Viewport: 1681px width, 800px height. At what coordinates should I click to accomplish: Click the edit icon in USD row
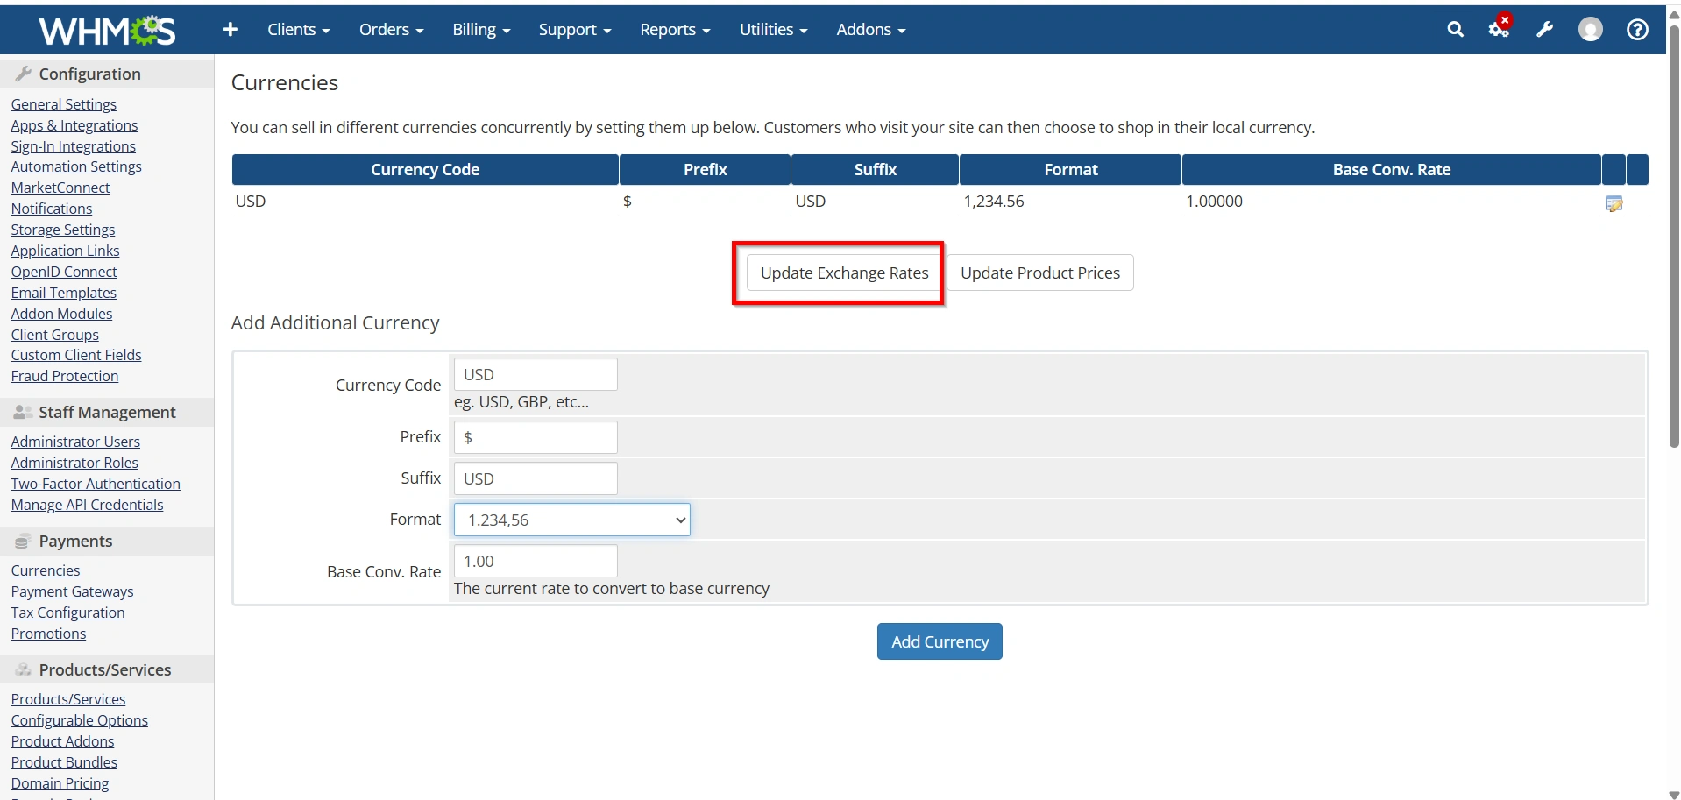click(1614, 203)
